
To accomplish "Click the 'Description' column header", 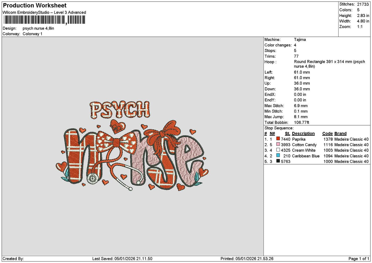I will click(303, 133).
